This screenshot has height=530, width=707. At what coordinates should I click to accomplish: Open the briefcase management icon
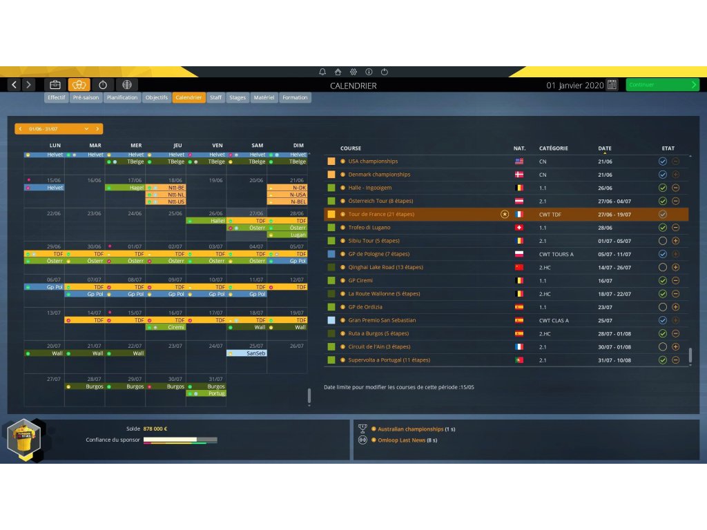pos(55,85)
